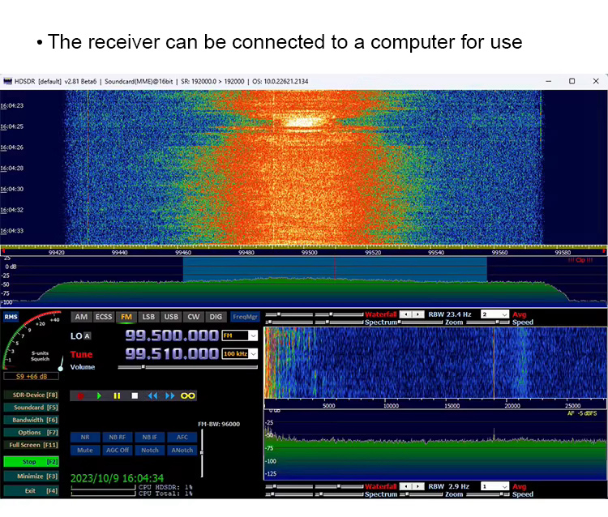Pause playback with the yellow pause icon
608x517 pixels.
(x=117, y=395)
